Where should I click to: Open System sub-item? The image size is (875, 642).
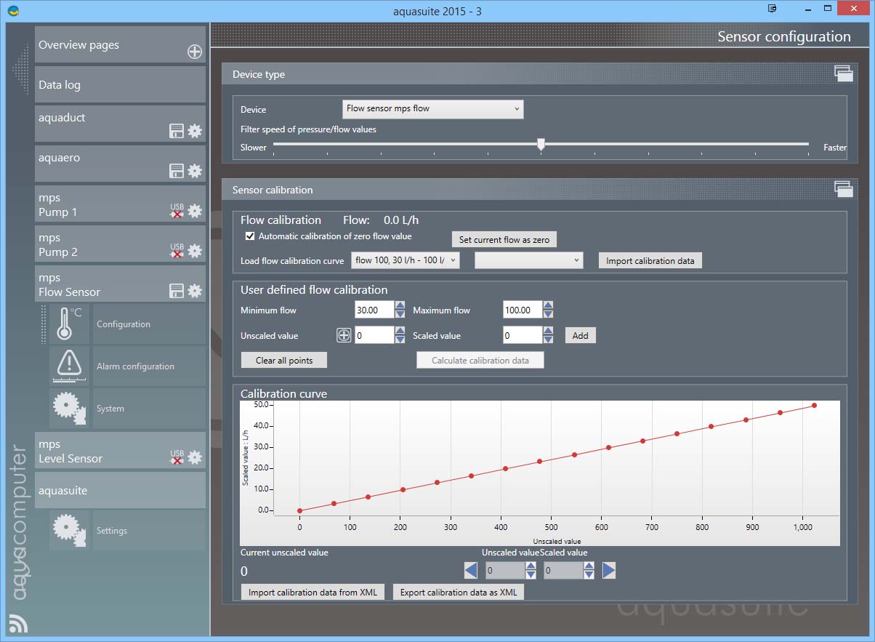pyautogui.click(x=150, y=409)
